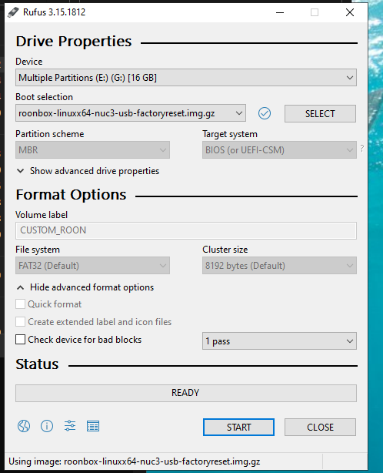Screen dimensions: 383x473
Task: Open the Boot selection dropdown
Action: (x=131, y=113)
